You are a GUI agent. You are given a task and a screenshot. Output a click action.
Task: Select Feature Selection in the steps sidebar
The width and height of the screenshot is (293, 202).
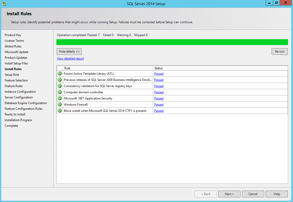[x=16, y=80]
